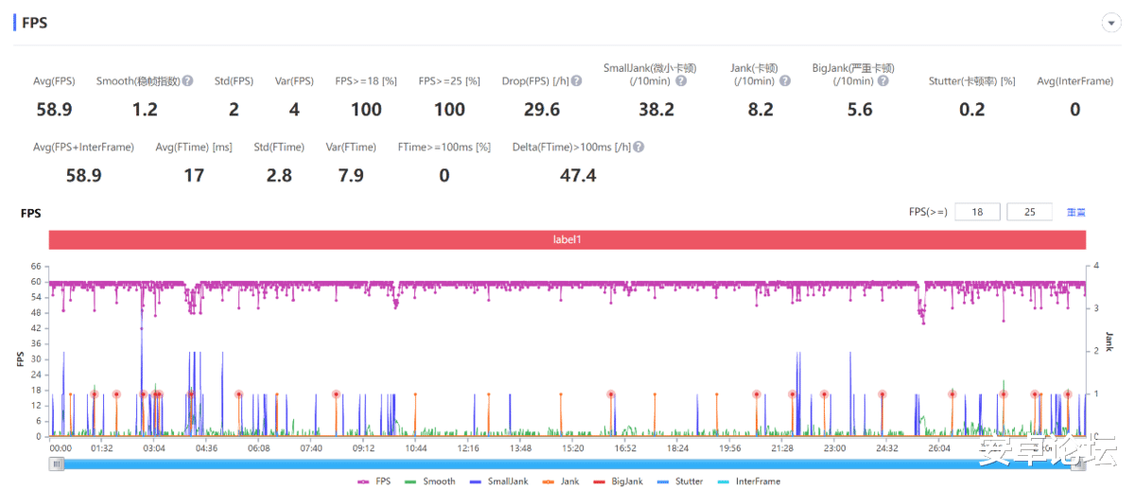Toggle the SmallJank series in the legend

coord(498,481)
